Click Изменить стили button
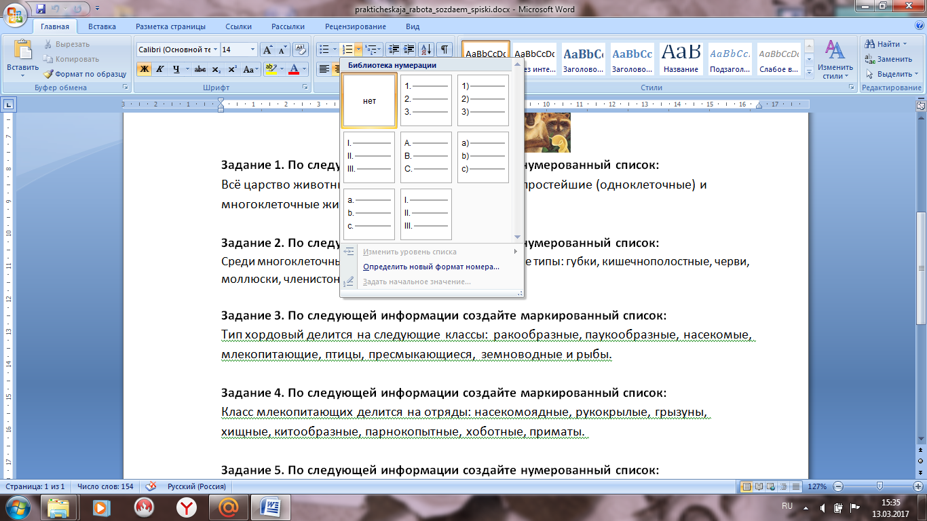Screen dimensions: 927x521 [x=835, y=60]
